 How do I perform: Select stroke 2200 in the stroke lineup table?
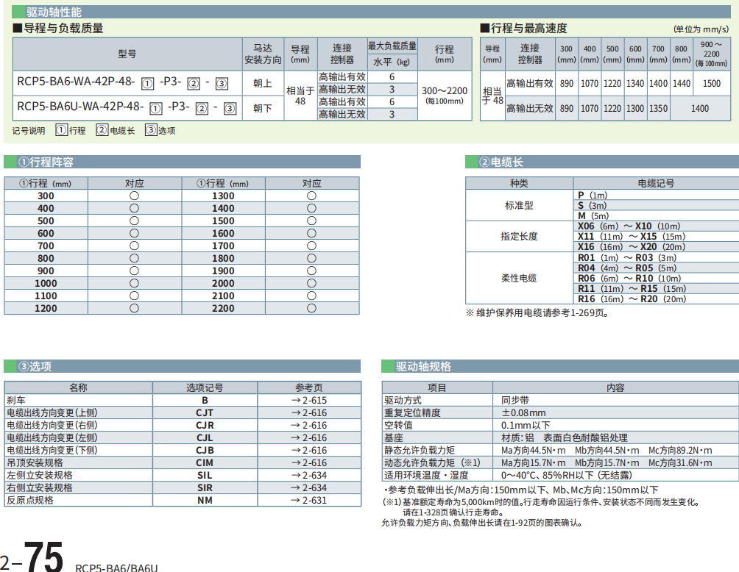point(223,308)
